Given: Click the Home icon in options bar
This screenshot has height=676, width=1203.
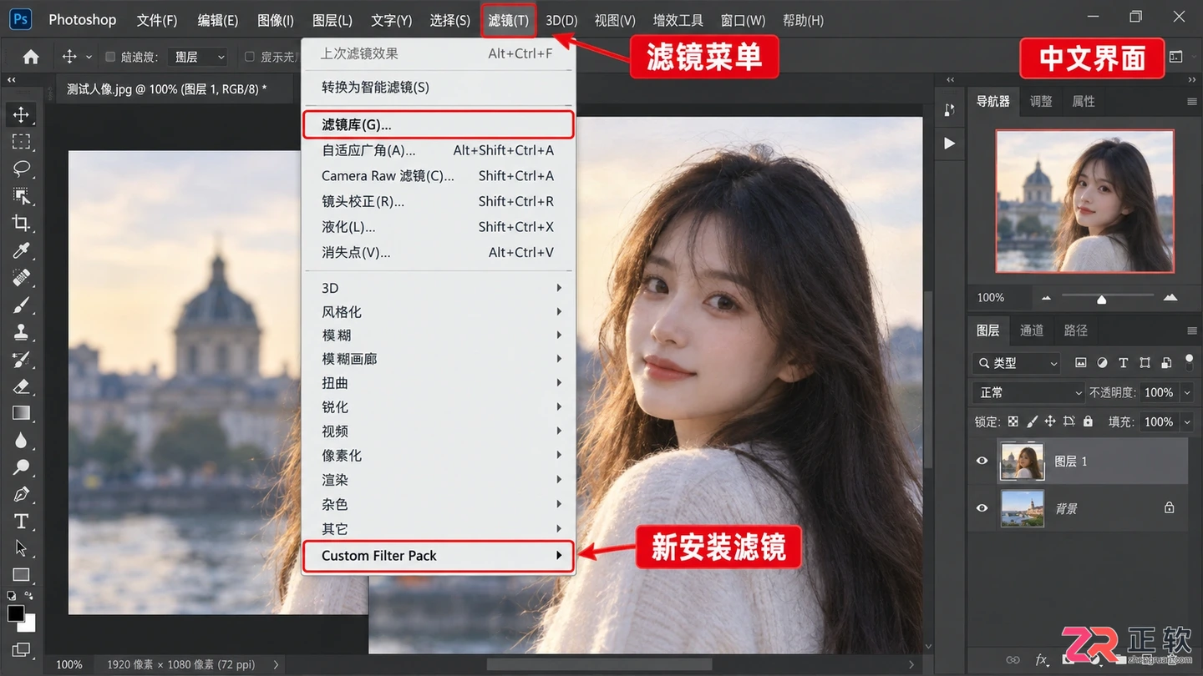Looking at the screenshot, I should pos(31,57).
